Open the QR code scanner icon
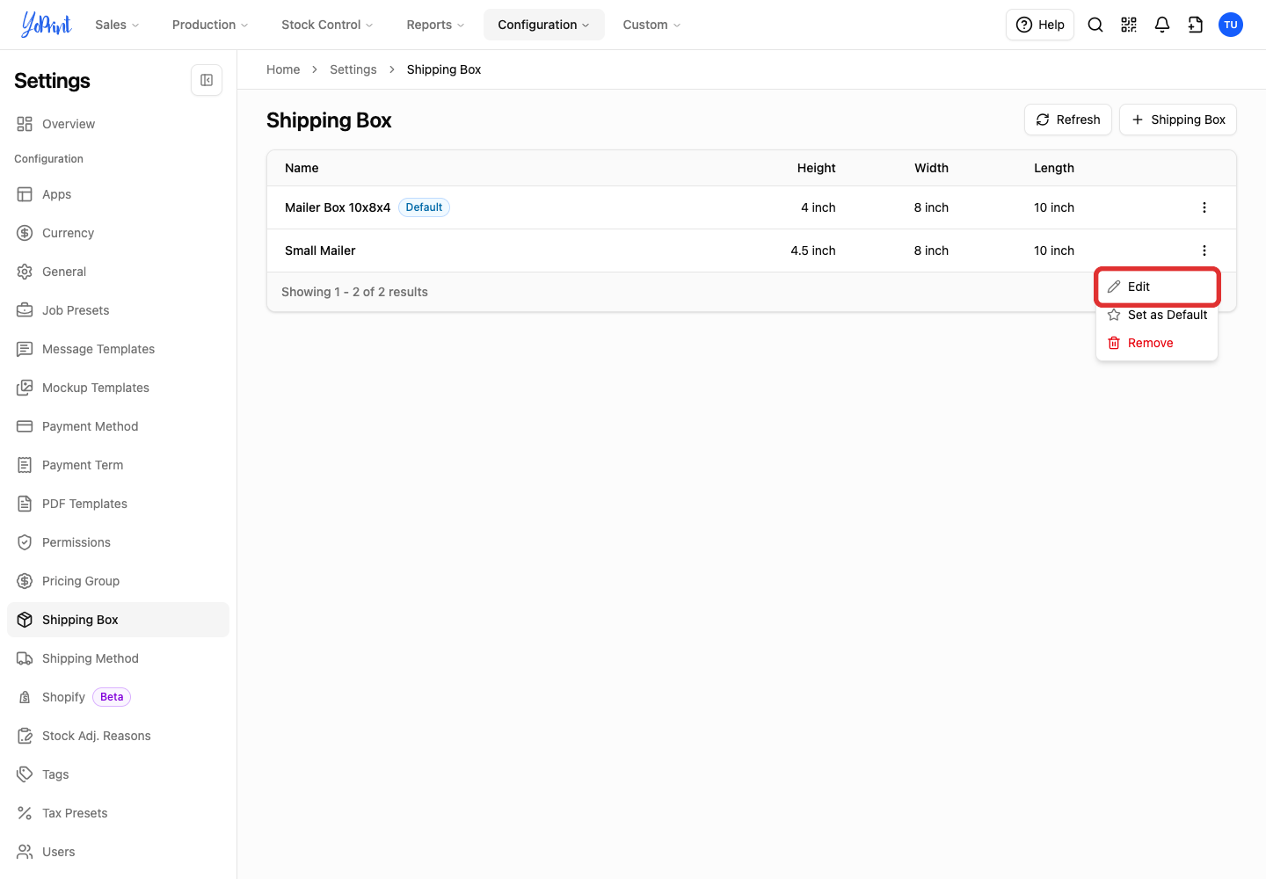 [1129, 25]
